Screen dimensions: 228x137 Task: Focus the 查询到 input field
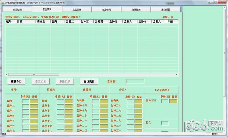[135, 81]
